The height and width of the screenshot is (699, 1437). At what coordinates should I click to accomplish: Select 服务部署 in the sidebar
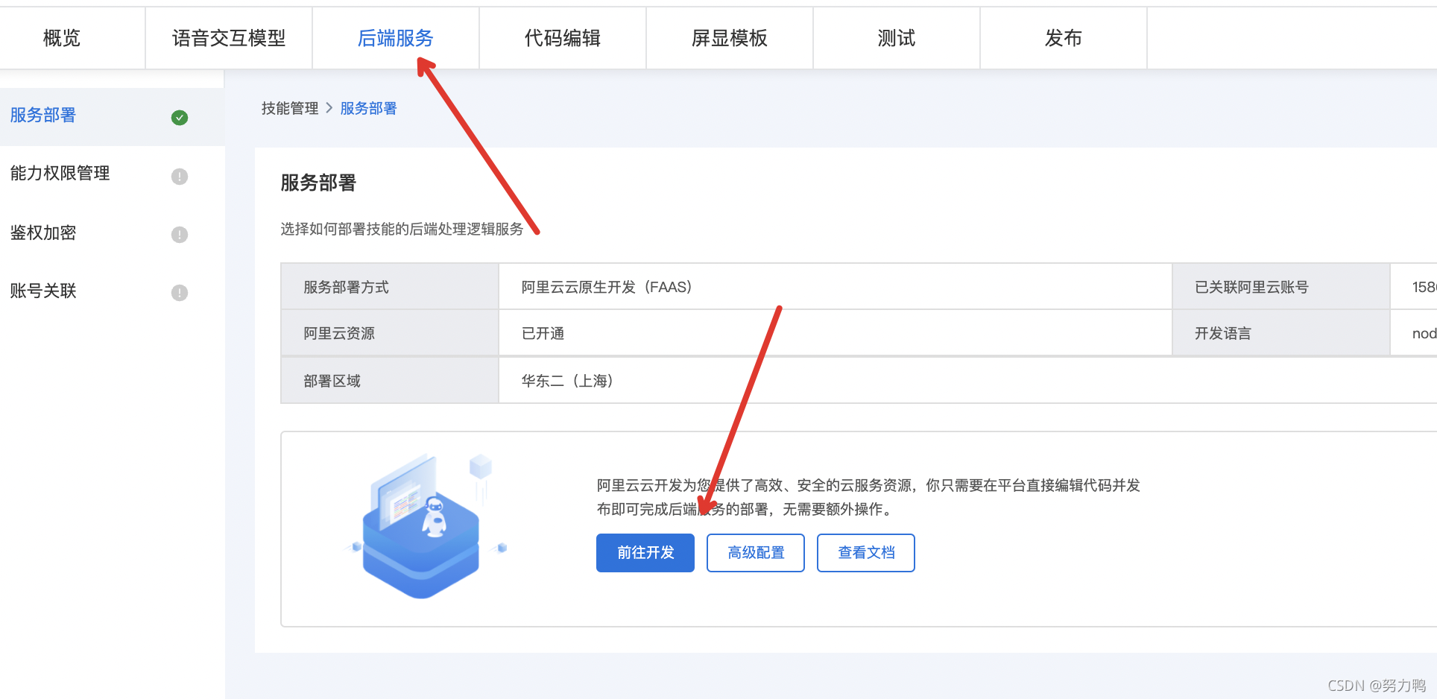coord(112,116)
